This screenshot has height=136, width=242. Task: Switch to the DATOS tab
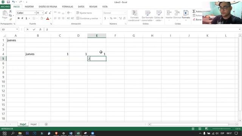pos(81,7)
